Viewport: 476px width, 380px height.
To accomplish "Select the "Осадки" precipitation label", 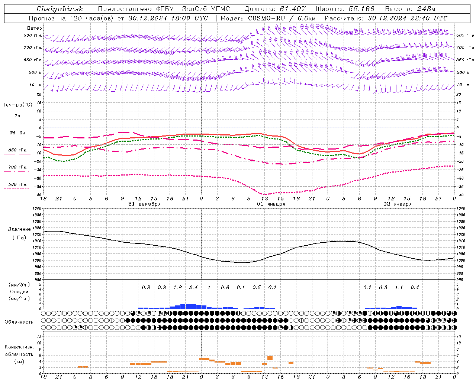I will 19,292.
